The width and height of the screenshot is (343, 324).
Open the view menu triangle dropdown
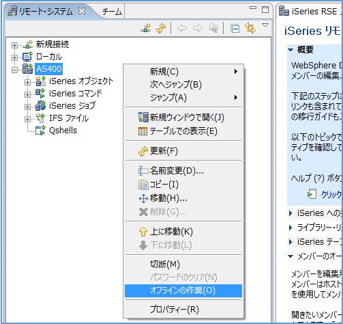(265, 25)
